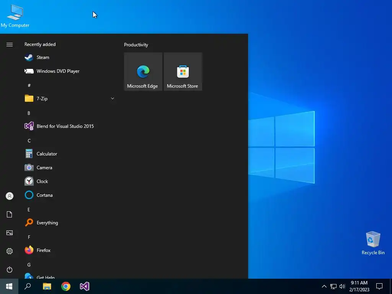Open the clock and date flyout
392x294 pixels.
pos(359,286)
